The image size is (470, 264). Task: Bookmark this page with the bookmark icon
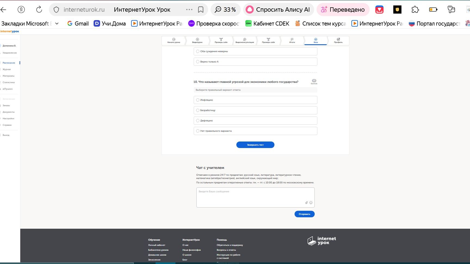coord(201,10)
